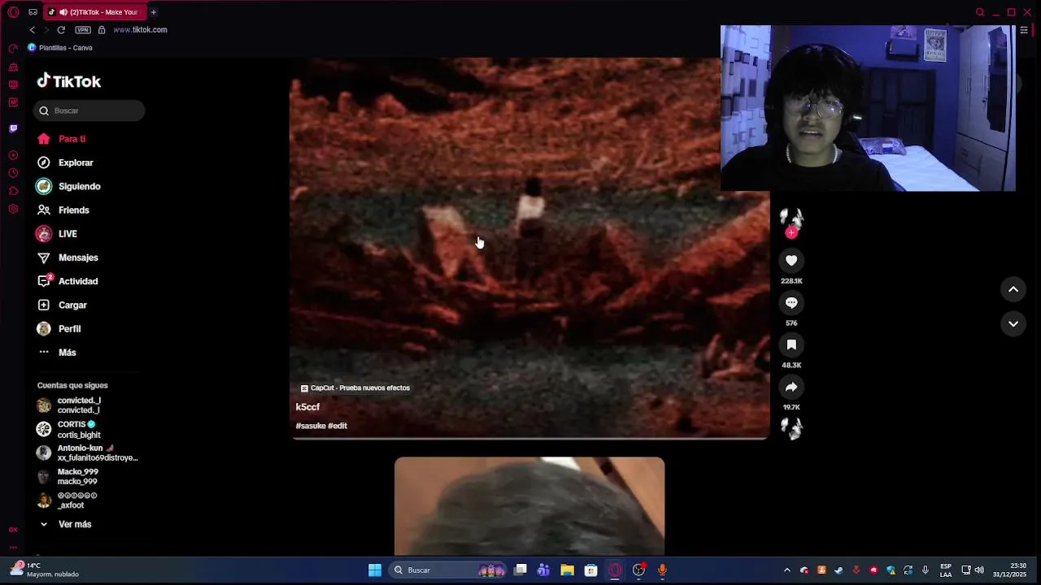The height and width of the screenshot is (585, 1041).
Task: Switch ESP LAA input language
Action: point(946,570)
